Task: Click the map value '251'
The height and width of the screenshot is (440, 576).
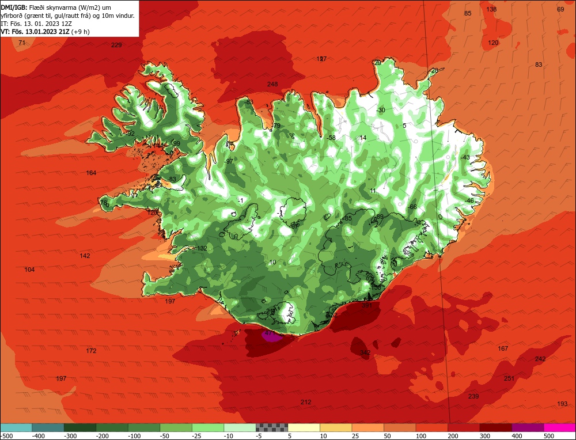Action: coord(509,378)
